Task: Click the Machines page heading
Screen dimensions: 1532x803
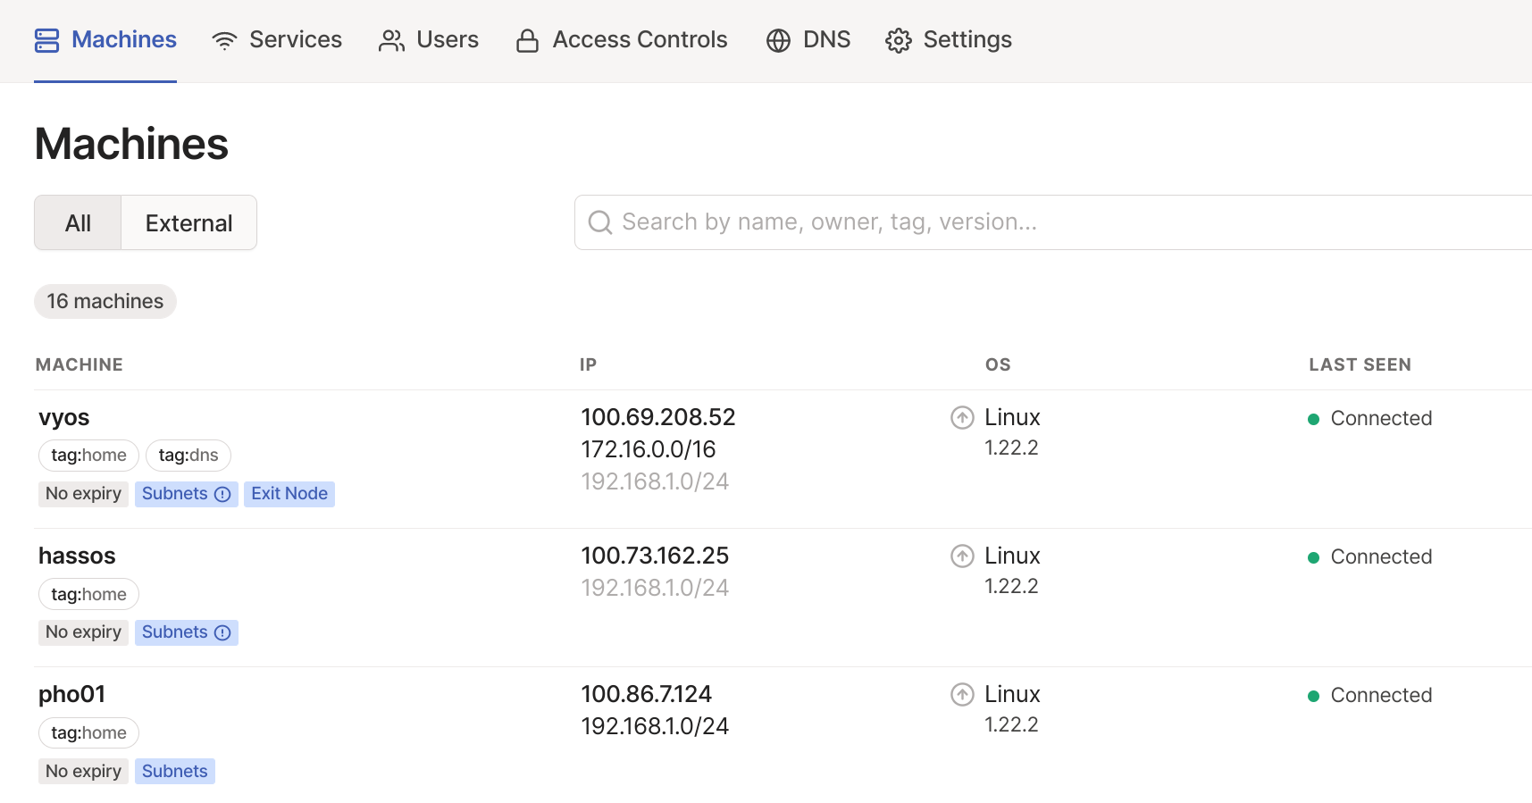Action: tap(131, 144)
